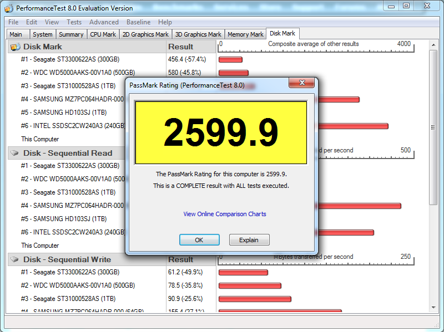Switch to the Memory Mark tab
The width and height of the screenshot is (444, 332).
point(245,34)
